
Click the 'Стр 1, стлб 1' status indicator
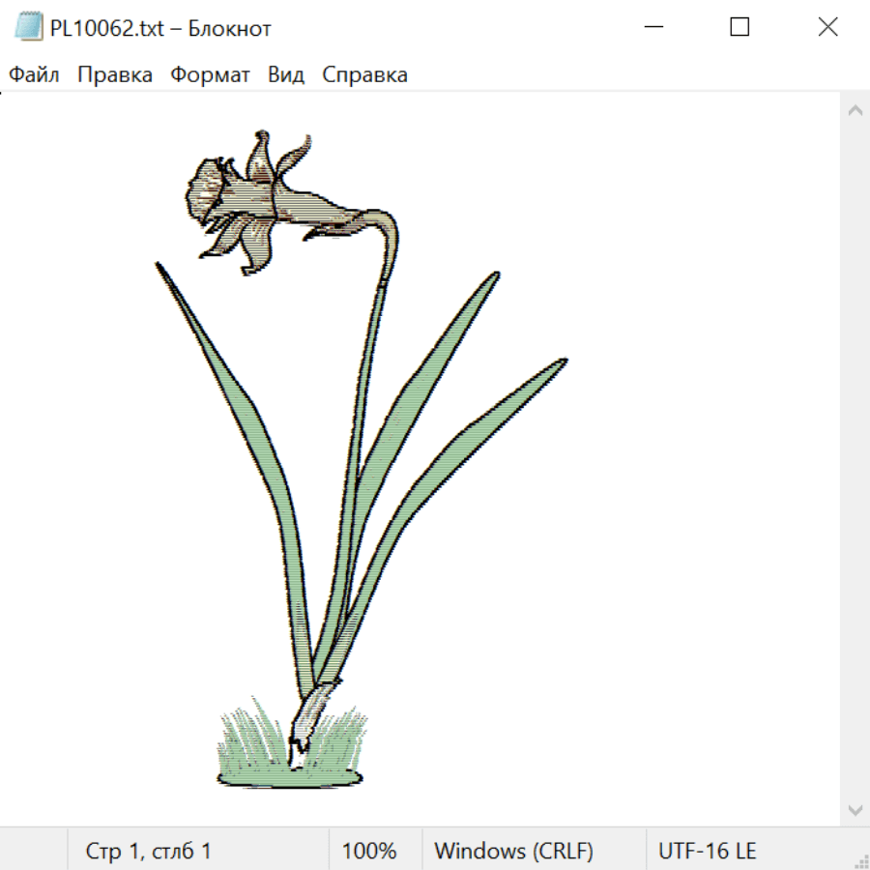click(x=148, y=852)
